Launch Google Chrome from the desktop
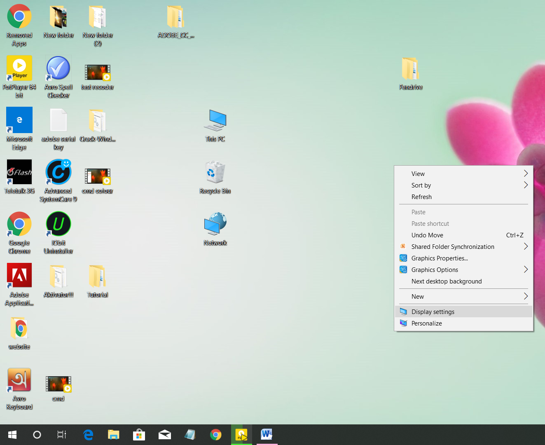Viewport: 545px width, 445px height. pyautogui.click(x=19, y=224)
